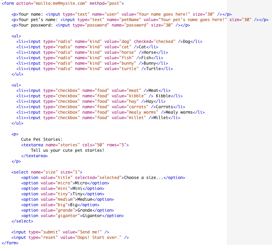Click the "Choose a size..." option text
This screenshot has width=272, height=245.
pos(144,178)
